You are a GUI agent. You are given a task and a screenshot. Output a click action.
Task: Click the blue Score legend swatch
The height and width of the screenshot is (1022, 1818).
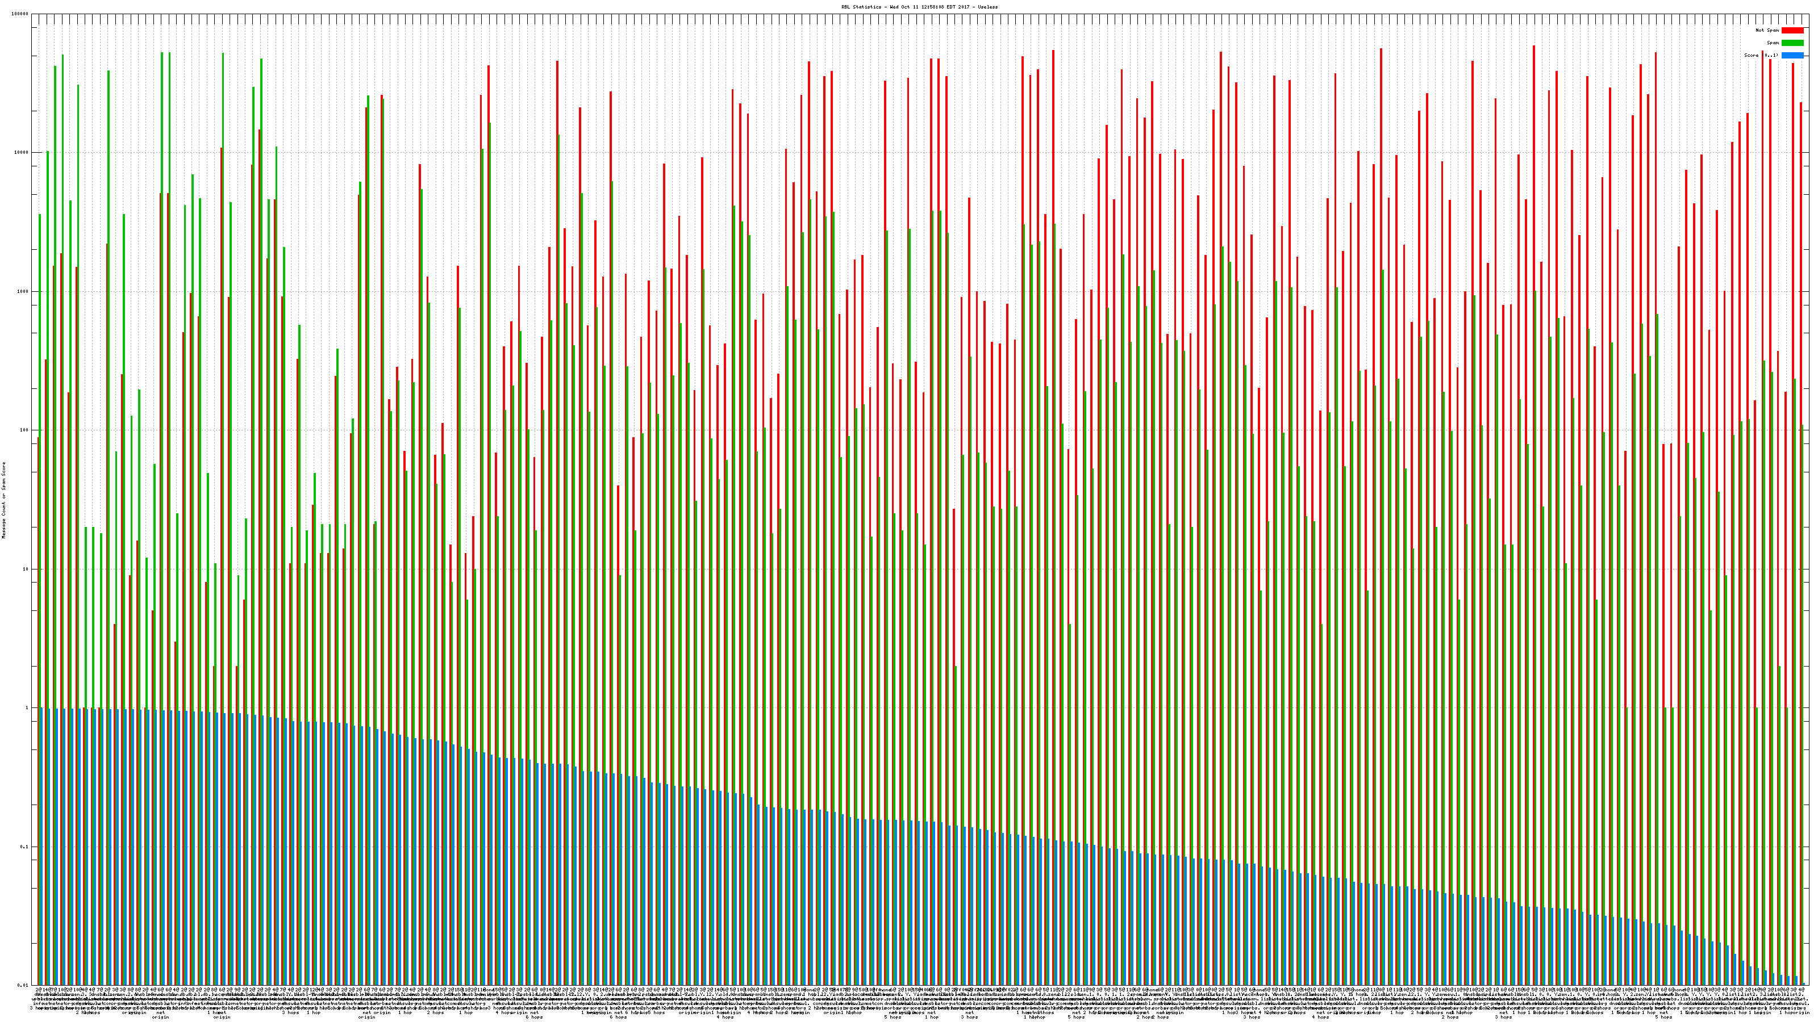click(1792, 55)
